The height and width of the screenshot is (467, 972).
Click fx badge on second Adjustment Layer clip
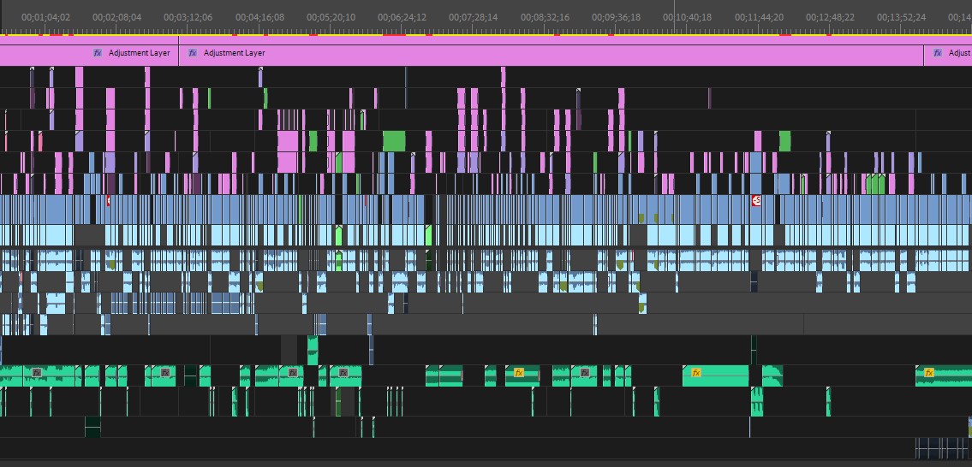193,53
